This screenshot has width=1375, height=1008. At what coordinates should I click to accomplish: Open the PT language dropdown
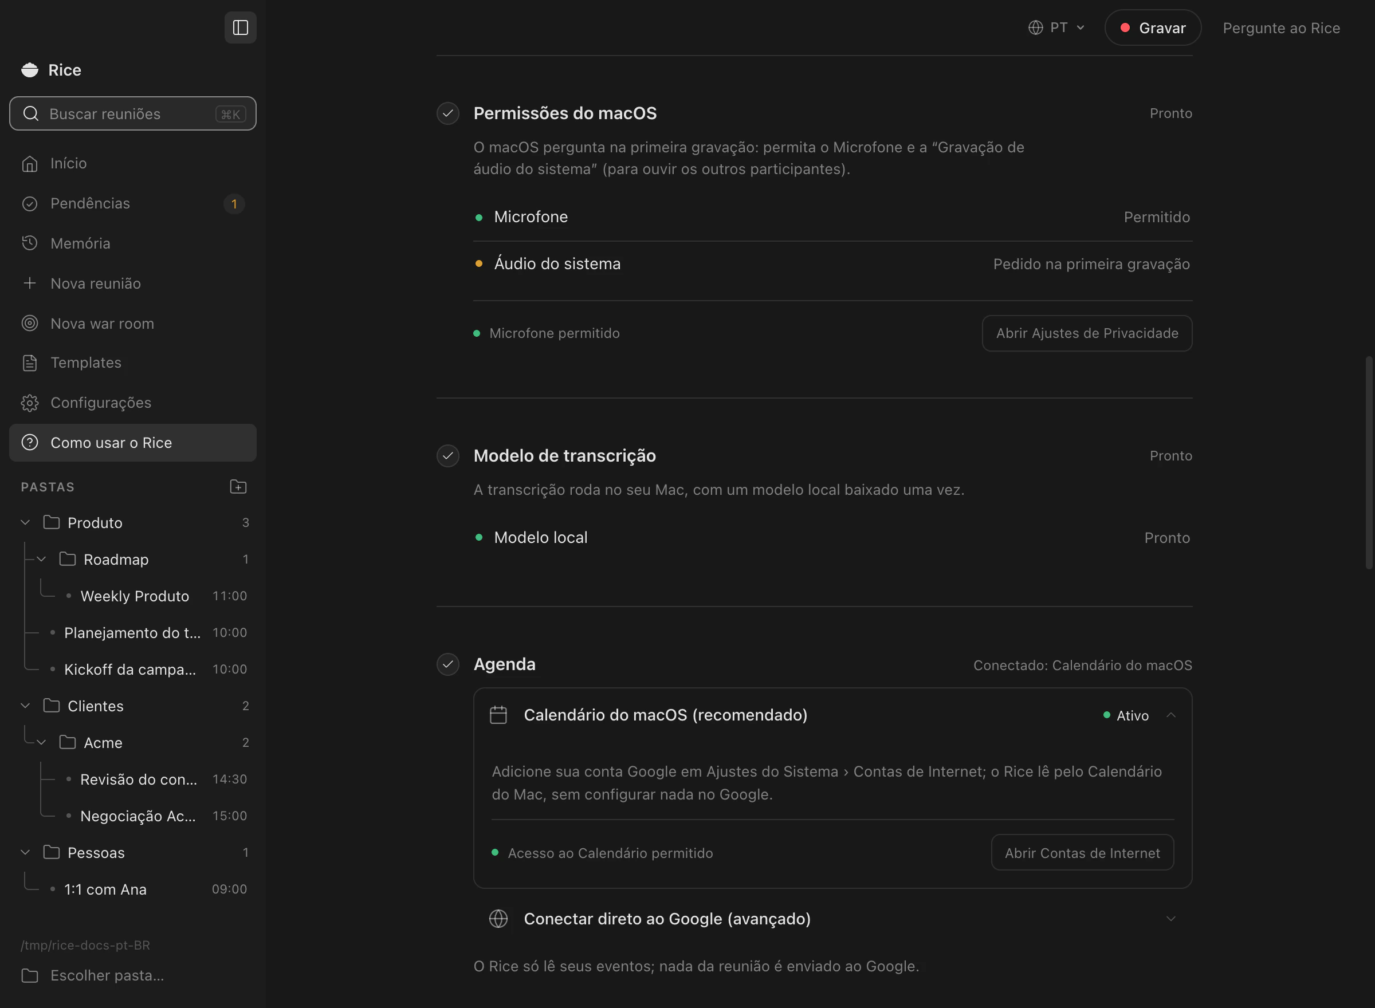tap(1056, 28)
